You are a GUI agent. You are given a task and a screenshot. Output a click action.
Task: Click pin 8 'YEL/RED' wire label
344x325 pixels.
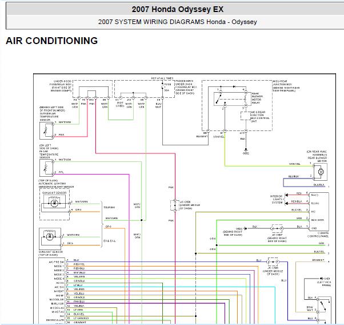coord(79,289)
